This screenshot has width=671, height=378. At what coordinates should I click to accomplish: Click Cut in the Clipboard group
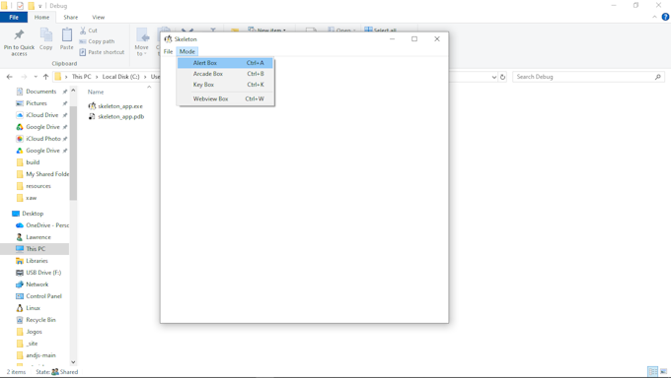point(89,31)
